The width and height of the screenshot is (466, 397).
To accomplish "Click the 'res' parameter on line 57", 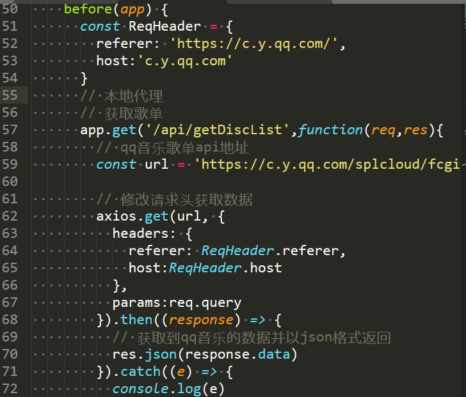I will (x=416, y=130).
